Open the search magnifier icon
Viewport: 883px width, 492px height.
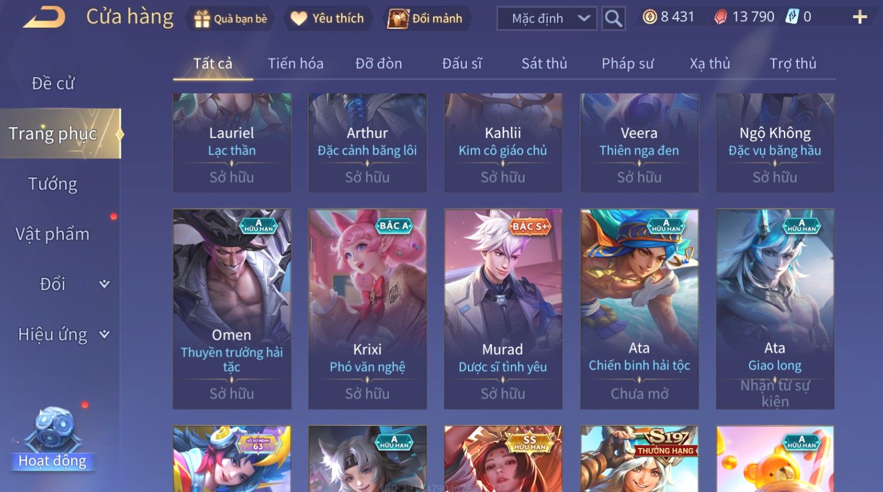point(613,19)
